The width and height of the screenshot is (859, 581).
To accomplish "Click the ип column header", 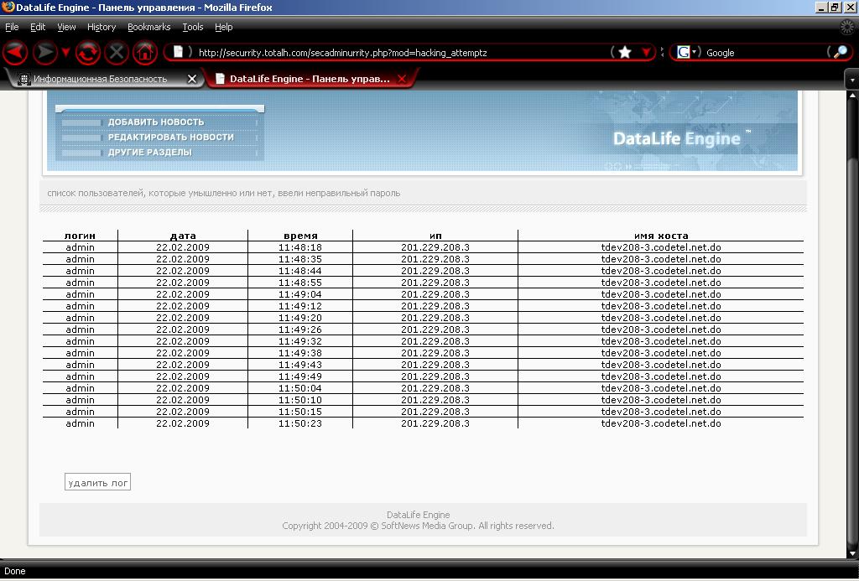I will 435,236.
